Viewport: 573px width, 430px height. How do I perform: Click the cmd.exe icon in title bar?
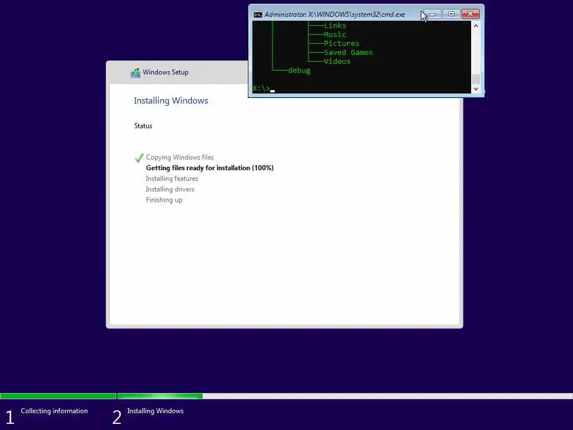coord(257,15)
